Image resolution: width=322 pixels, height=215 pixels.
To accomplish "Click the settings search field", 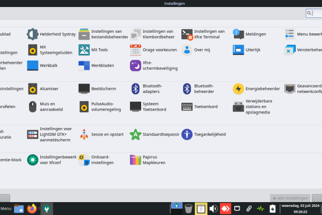I will point(315,13).
